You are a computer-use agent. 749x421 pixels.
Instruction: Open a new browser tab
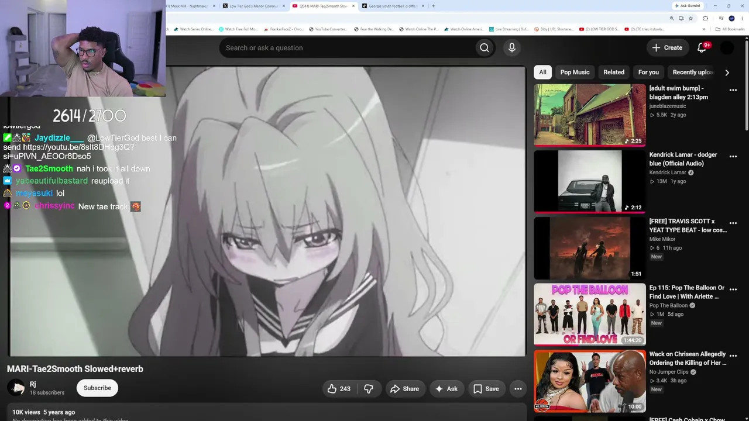[433, 6]
